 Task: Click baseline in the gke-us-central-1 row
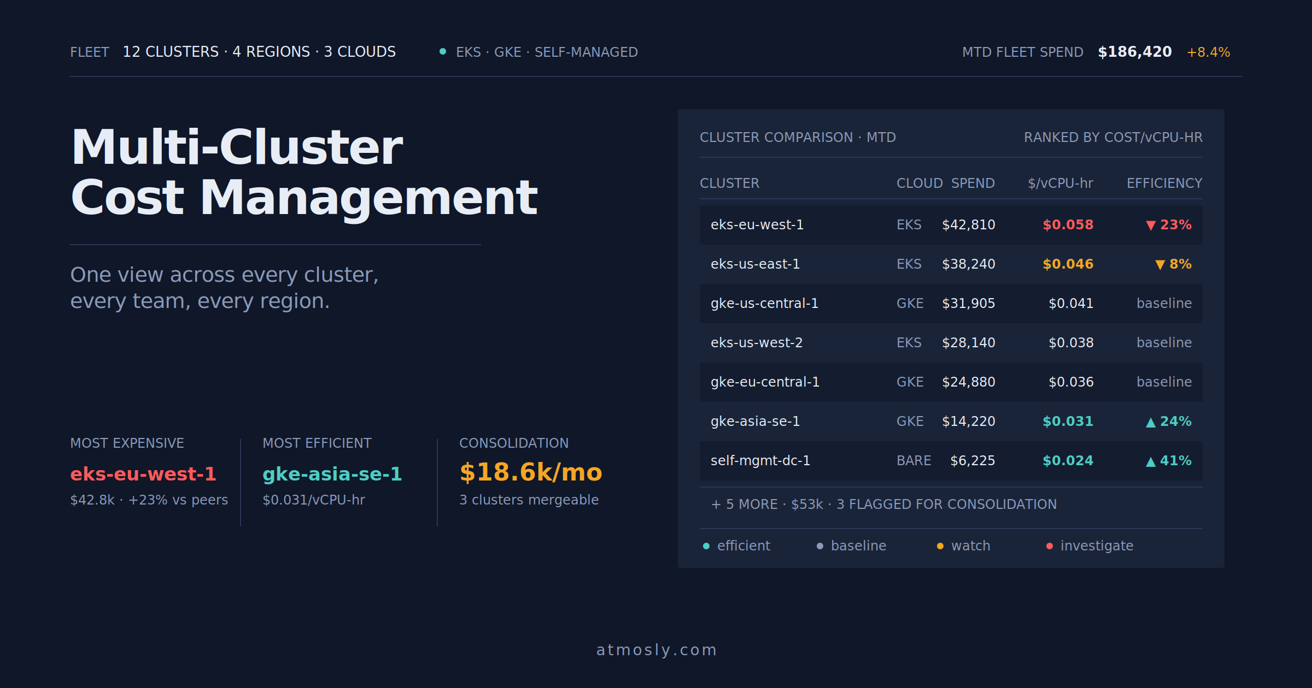(1164, 303)
